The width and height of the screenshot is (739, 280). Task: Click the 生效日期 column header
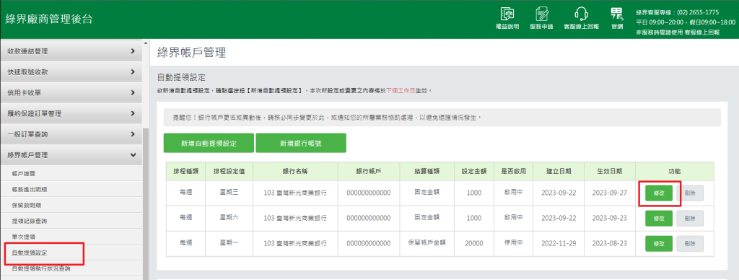(x=610, y=172)
